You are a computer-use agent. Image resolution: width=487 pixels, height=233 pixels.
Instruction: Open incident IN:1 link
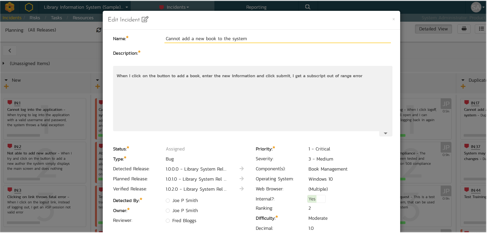click(17, 103)
